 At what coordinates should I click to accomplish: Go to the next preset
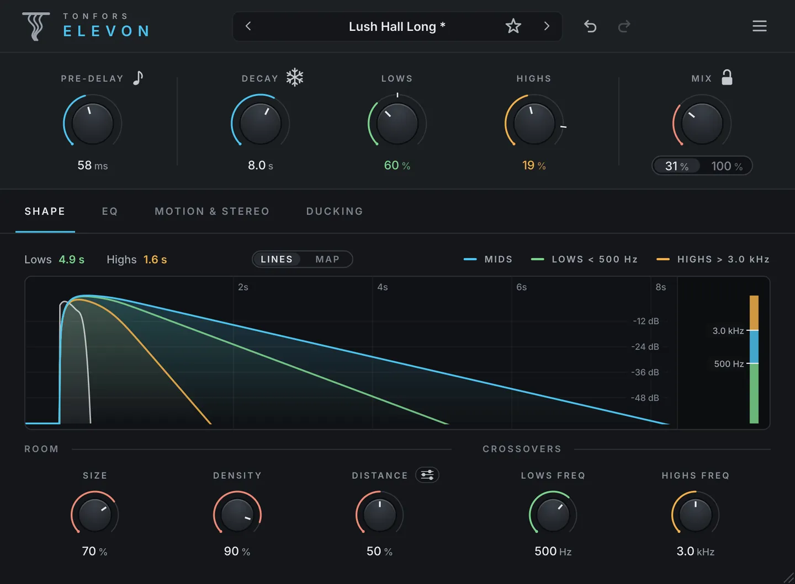547,26
